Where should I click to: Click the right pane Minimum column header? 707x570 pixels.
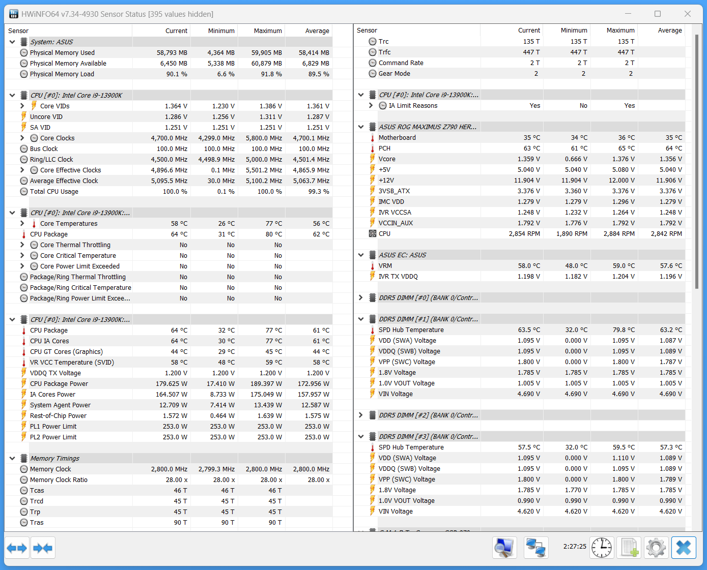click(x=567, y=31)
